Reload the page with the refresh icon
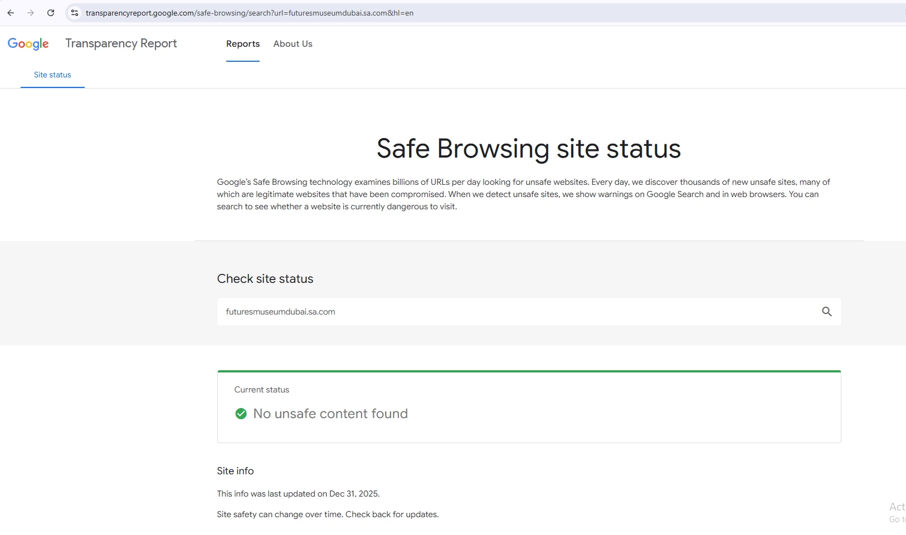The width and height of the screenshot is (906, 535). click(x=51, y=13)
